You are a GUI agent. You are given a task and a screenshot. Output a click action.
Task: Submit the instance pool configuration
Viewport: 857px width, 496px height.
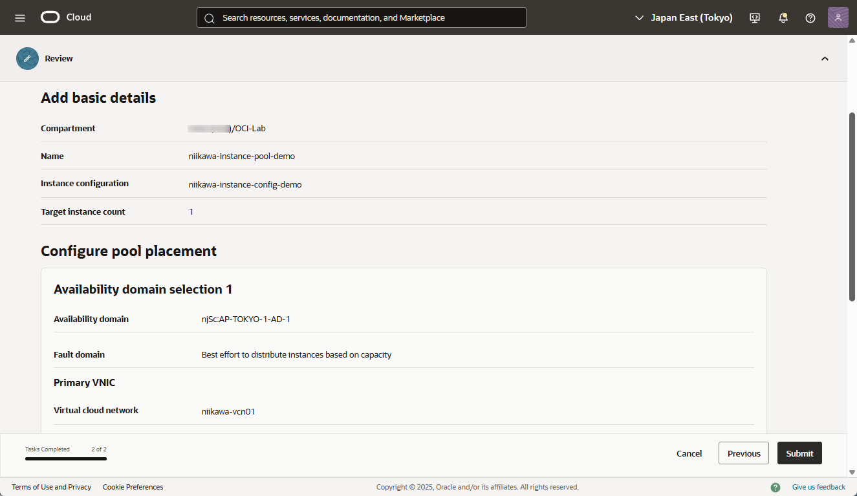(799, 453)
